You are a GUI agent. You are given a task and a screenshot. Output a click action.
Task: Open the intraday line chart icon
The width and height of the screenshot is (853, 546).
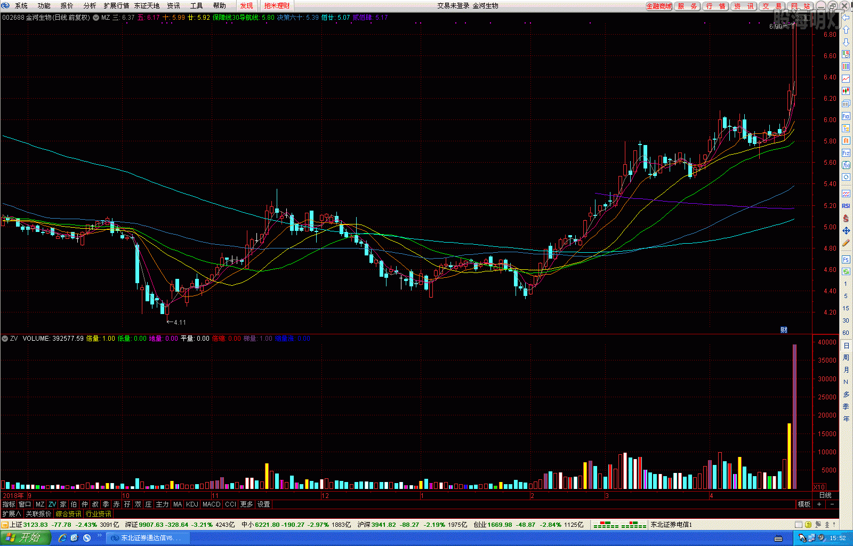846,79
